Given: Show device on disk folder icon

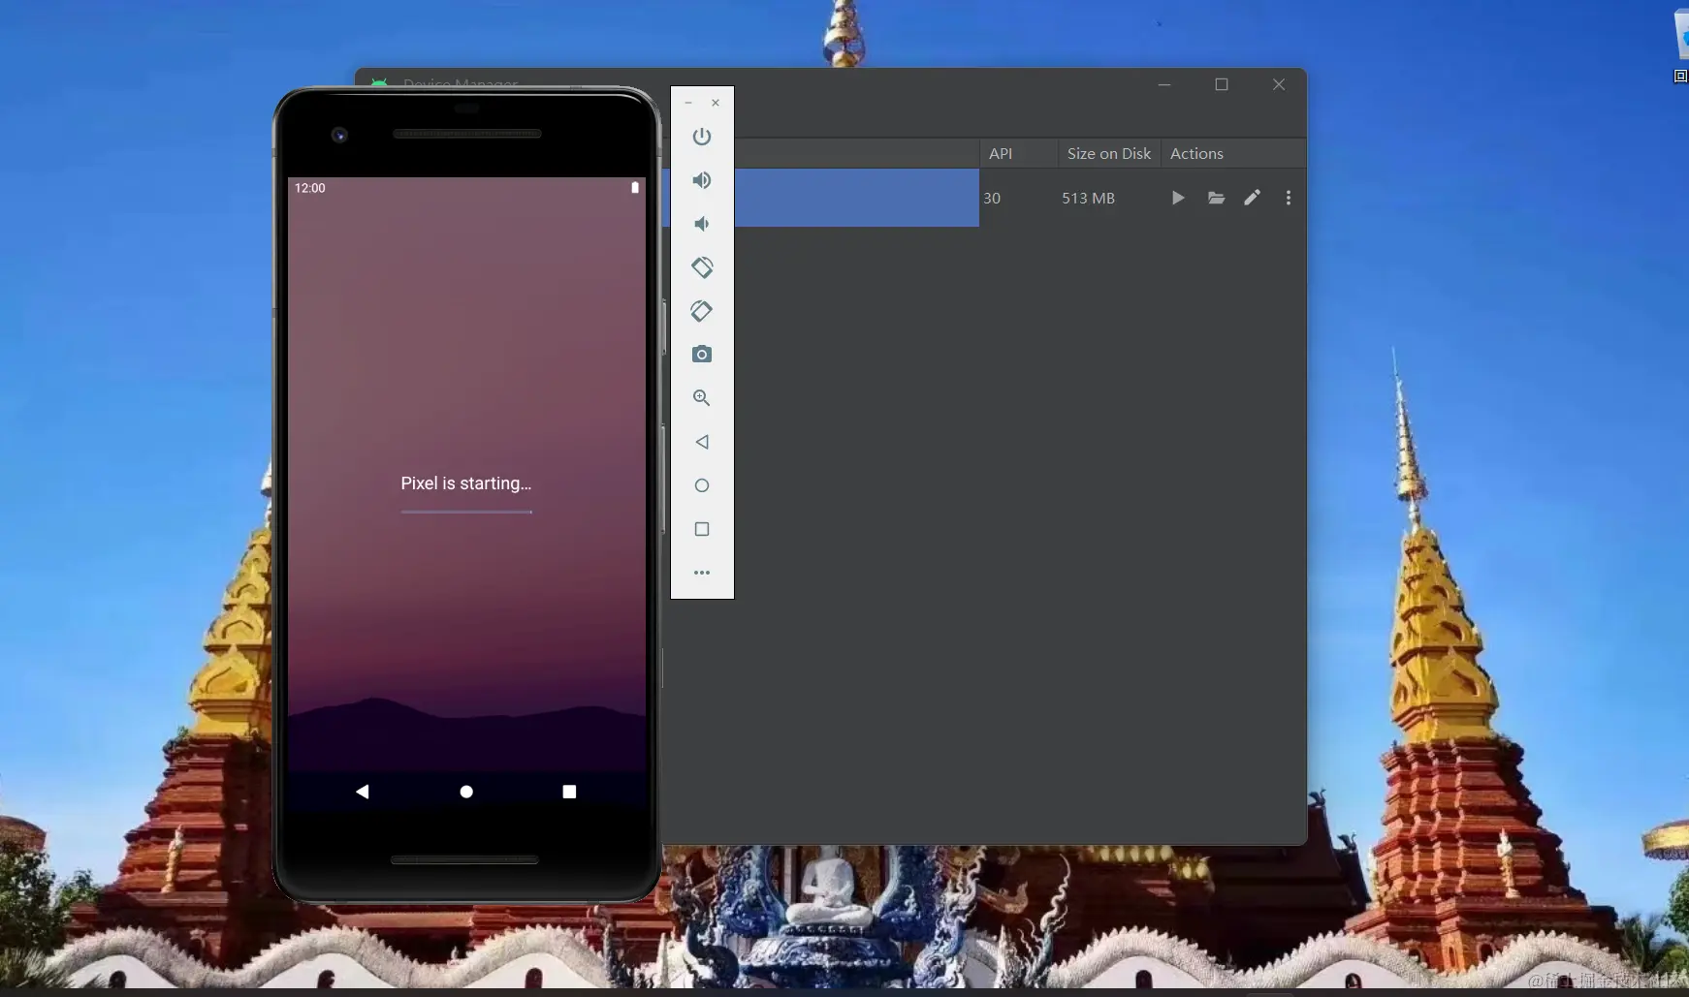Looking at the screenshot, I should click(x=1216, y=198).
